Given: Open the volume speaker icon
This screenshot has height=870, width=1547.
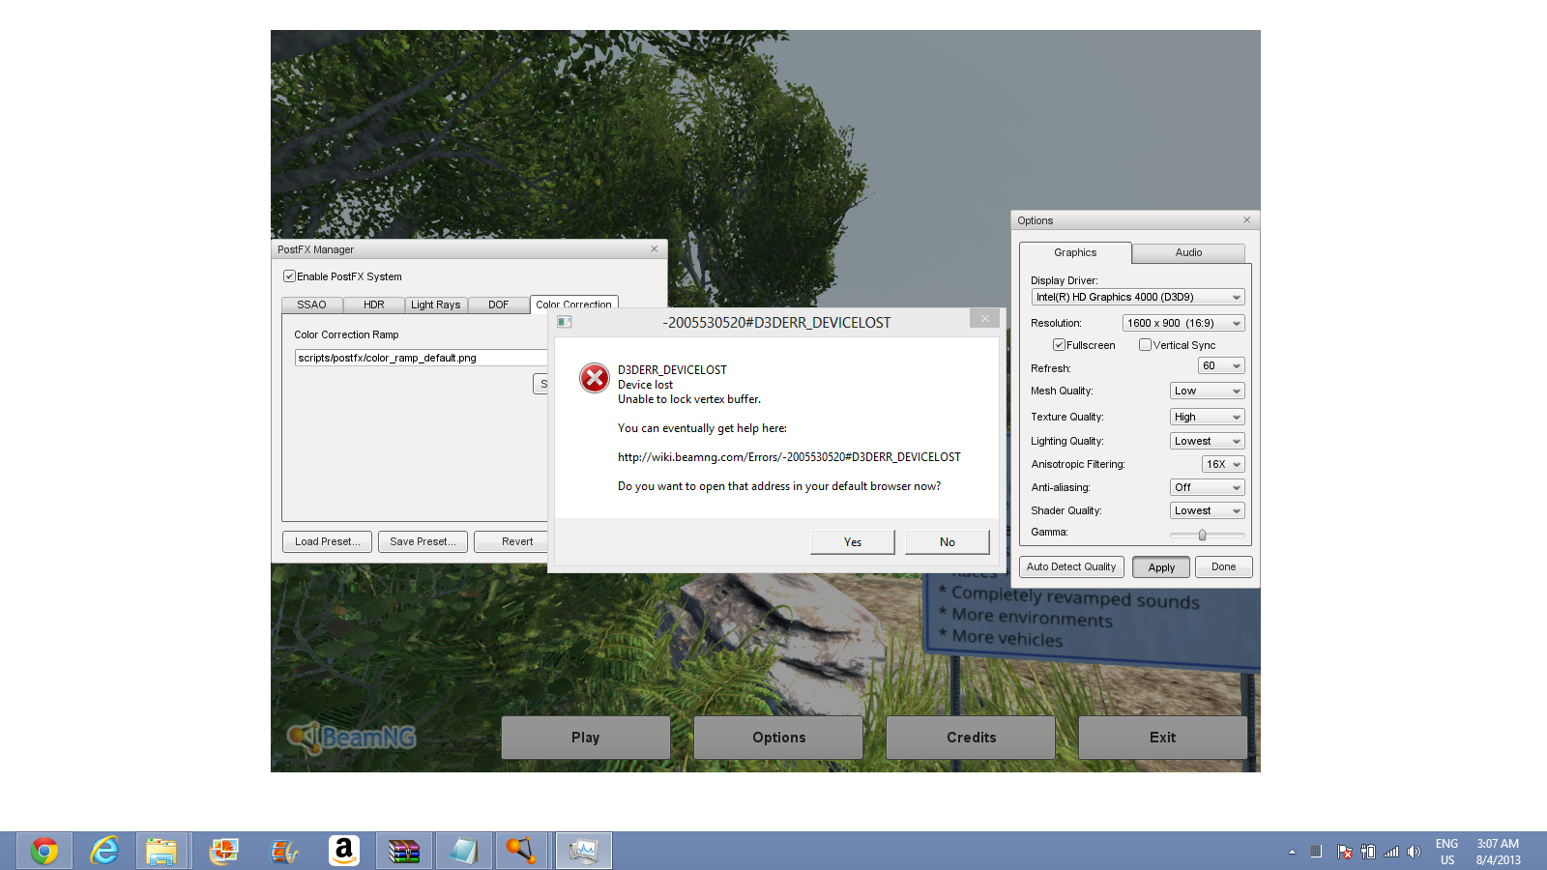Looking at the screenshot, I should point(1414,852).
